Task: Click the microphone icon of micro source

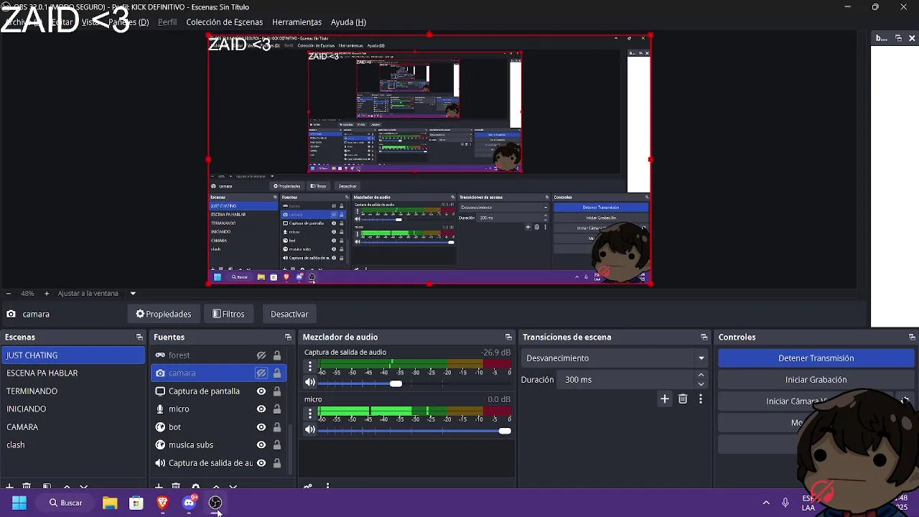Action: point(160,409)
